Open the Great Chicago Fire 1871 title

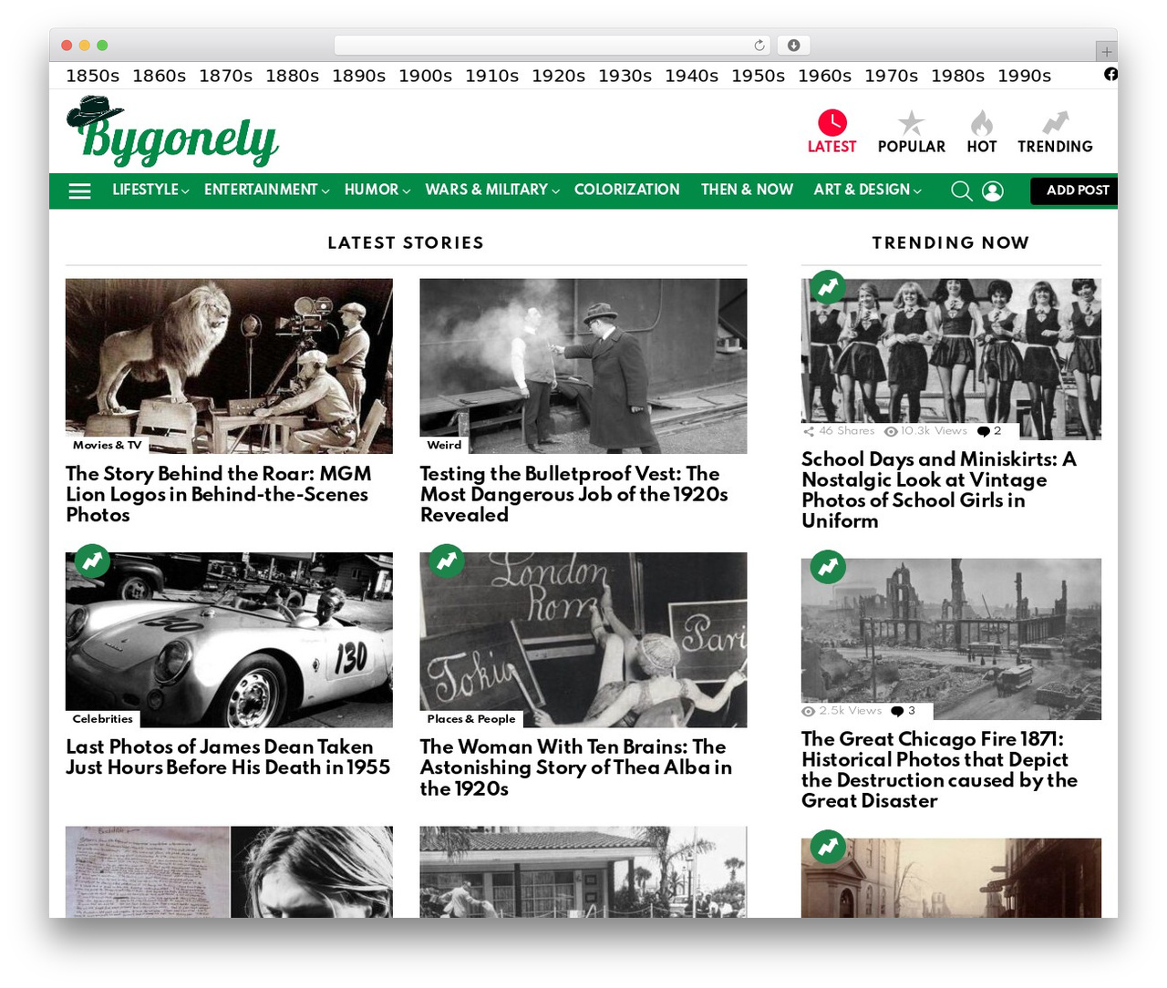click(x=939, y=769)
